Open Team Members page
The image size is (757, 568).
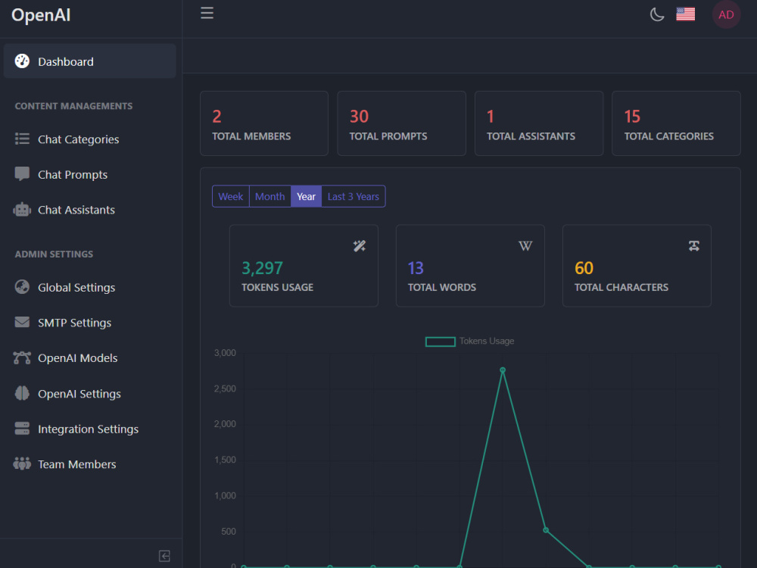76,464
